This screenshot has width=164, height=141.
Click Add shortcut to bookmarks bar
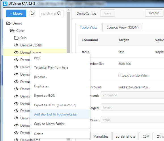point(60,114)
